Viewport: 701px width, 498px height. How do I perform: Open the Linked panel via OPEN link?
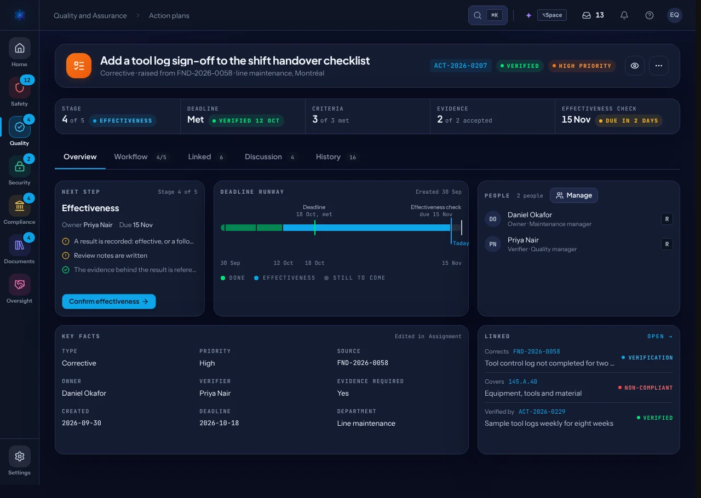click(x=660, y=337)
